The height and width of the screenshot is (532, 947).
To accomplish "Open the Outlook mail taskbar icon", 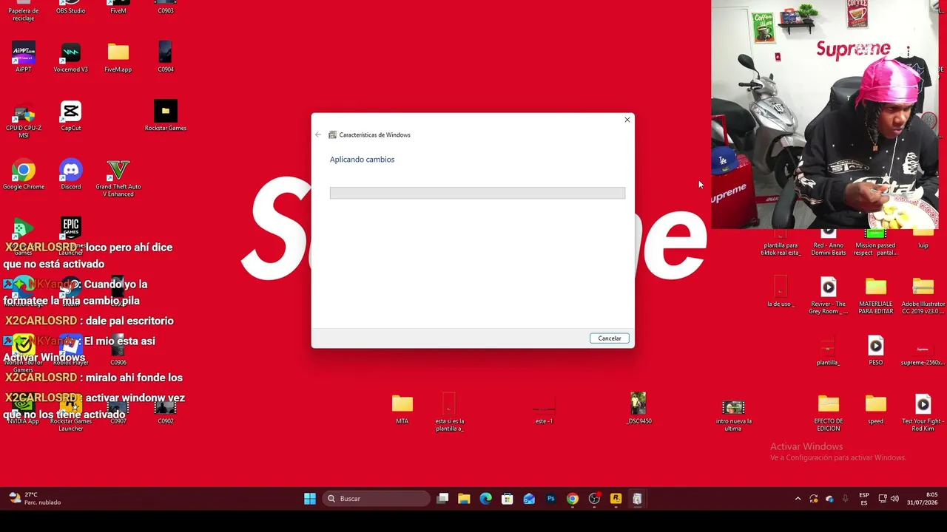I will (529, 499).
